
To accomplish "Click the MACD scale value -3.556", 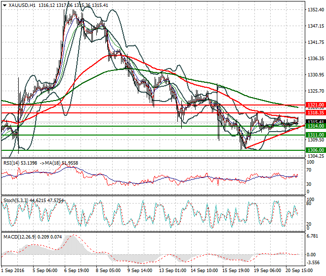I will coord(313,263).
